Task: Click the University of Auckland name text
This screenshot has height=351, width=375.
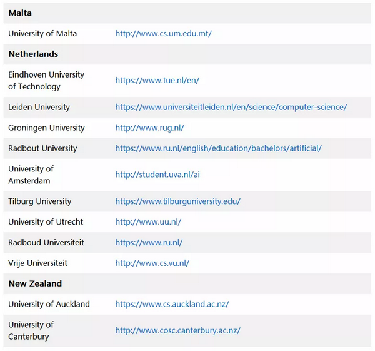Action: point(49,305)
